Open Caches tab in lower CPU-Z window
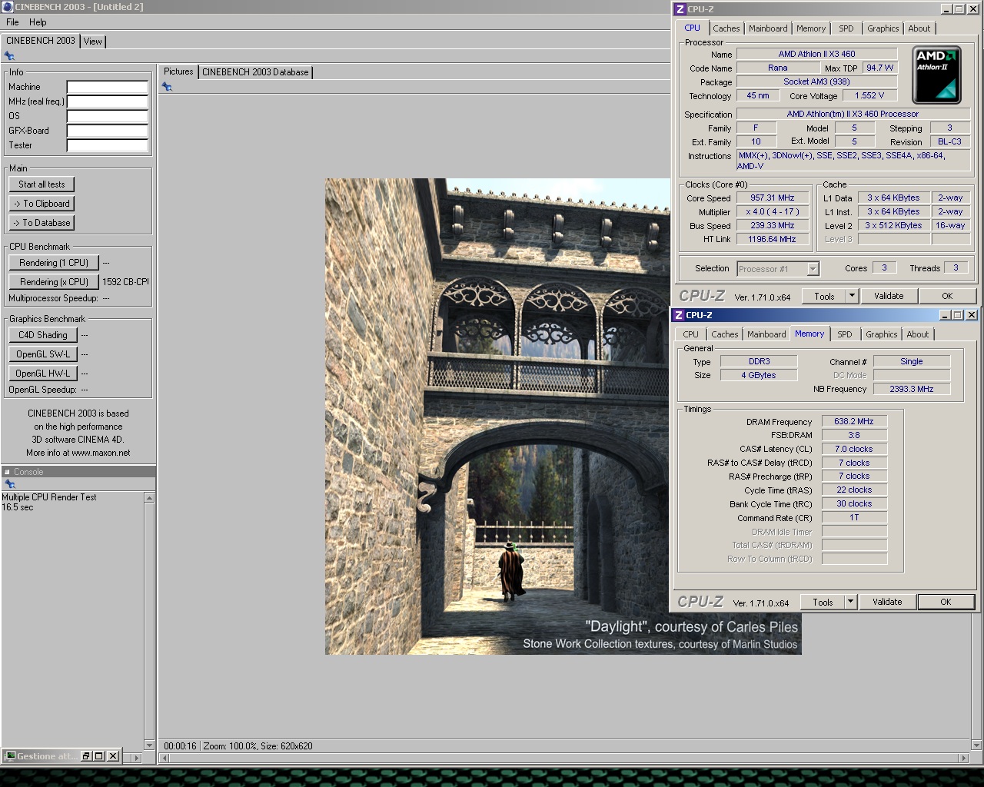984x787 pixels. point(724,334)
